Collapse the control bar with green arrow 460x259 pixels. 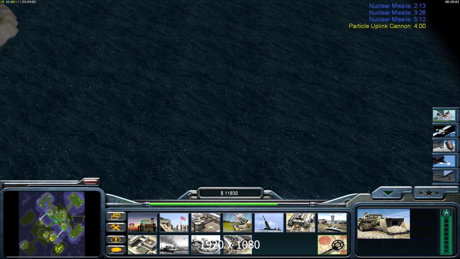389,193
